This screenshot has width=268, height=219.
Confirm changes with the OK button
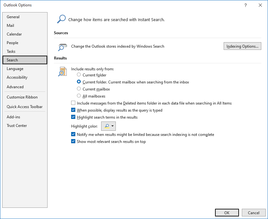click(x=227, y=213)
